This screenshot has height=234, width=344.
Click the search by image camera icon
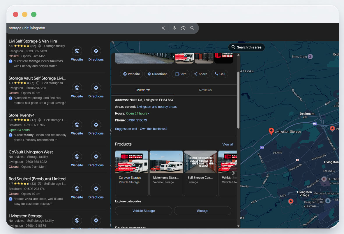pyautogui.click(x=183, y=28)
